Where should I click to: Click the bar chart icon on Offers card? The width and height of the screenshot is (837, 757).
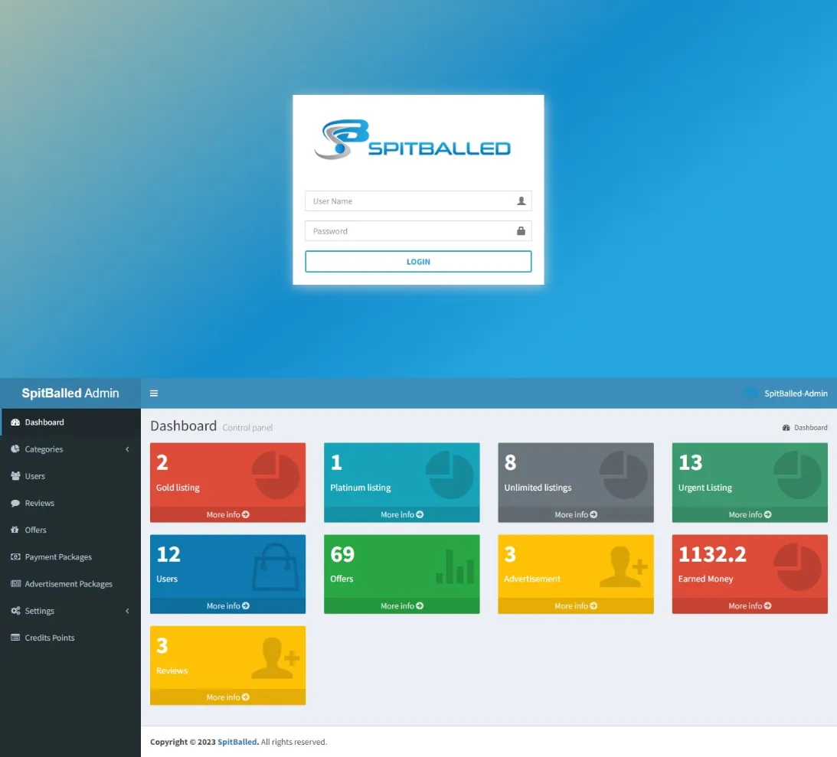pos(455,566)
